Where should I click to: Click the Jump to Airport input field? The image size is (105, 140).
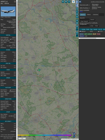(85, 26)
